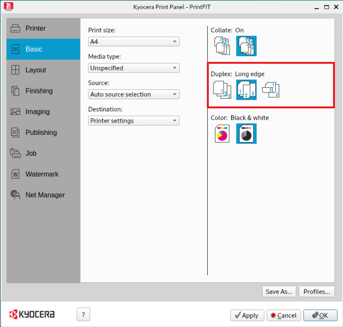Screen dimensions: 343x327
Task: Click the "Collate: On" label
Action: pyautogui.click(x=227, y=30)
